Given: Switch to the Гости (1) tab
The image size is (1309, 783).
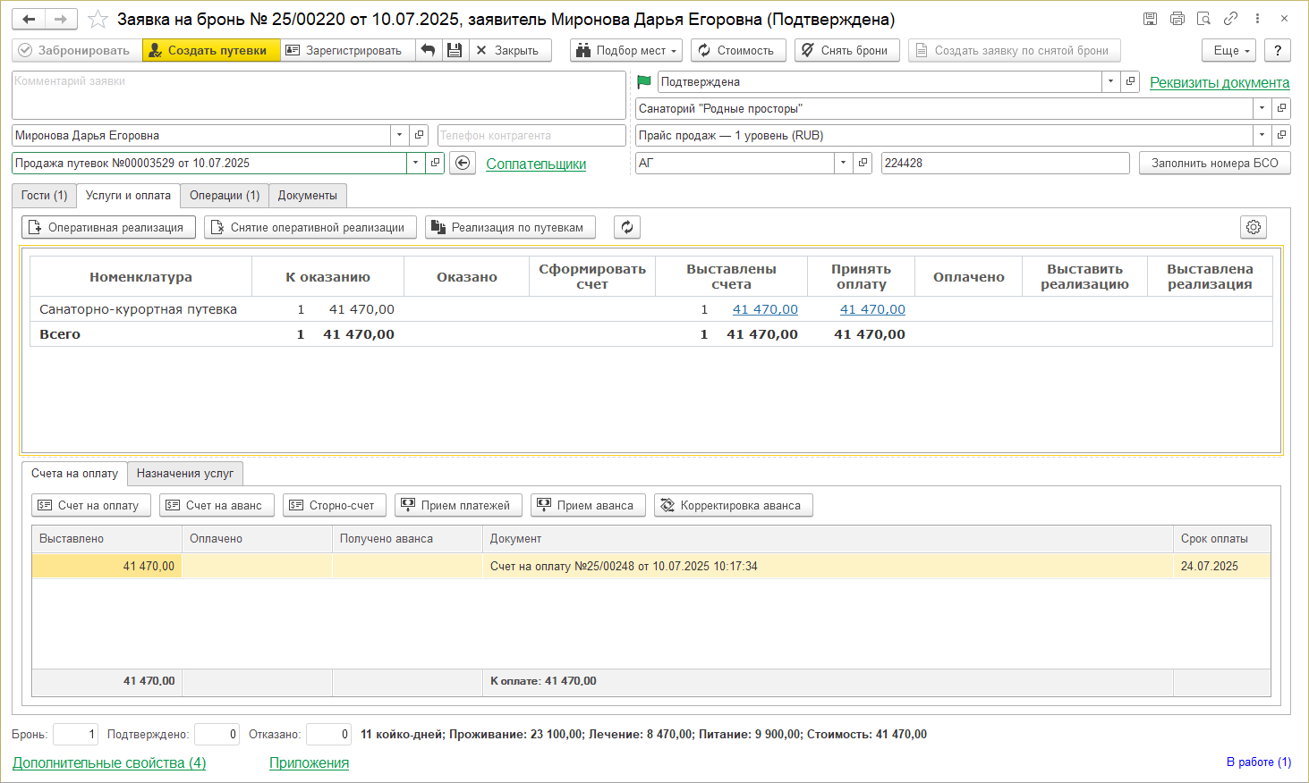Looking at the screenshot, I should click(44, 196).
